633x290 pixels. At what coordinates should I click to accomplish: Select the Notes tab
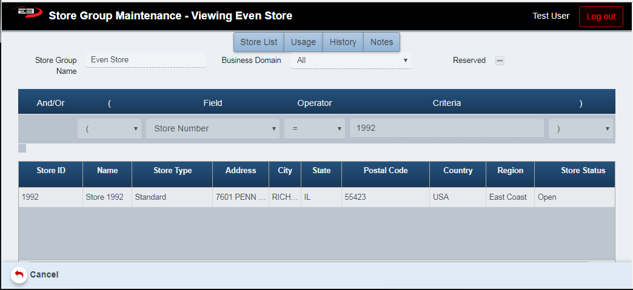click(381, 42)
